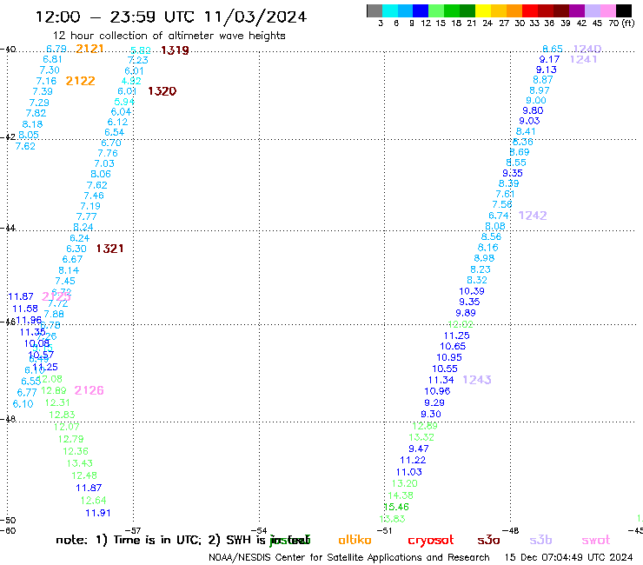This screenshot has height=565, width=643.
Task: Select the 's3a' satellite legend label
Action: pyautogui.click(x=488, y=540)
